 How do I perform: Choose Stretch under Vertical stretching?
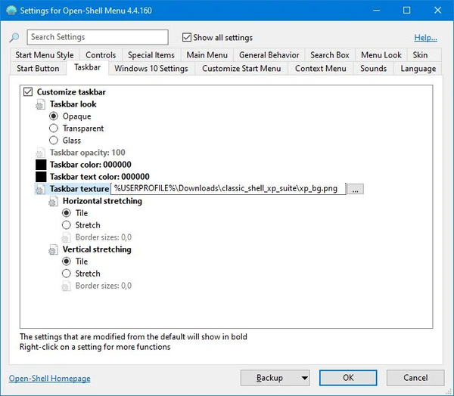point(67,274)
